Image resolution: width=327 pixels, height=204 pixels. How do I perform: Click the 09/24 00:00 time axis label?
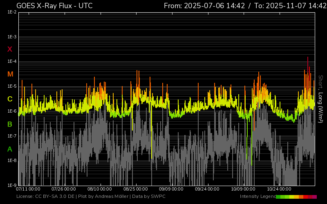pos(207,189)
